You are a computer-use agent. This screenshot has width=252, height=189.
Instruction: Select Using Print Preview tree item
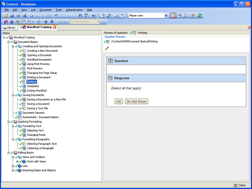(38, 64)
